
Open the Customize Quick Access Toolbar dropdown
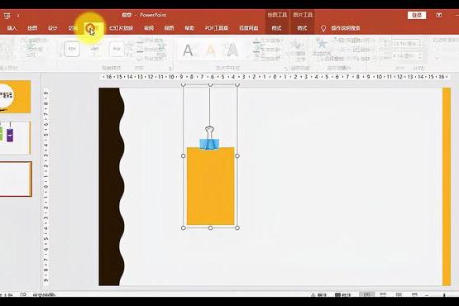[x=18, y=16]
